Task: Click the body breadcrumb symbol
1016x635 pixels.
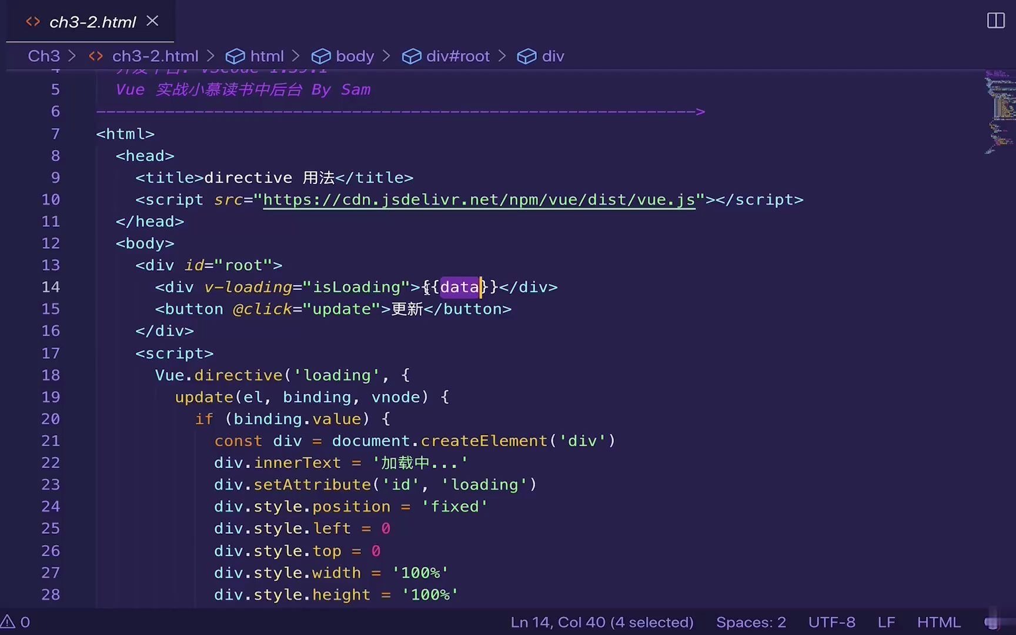Action: click(x=355, y=56)
